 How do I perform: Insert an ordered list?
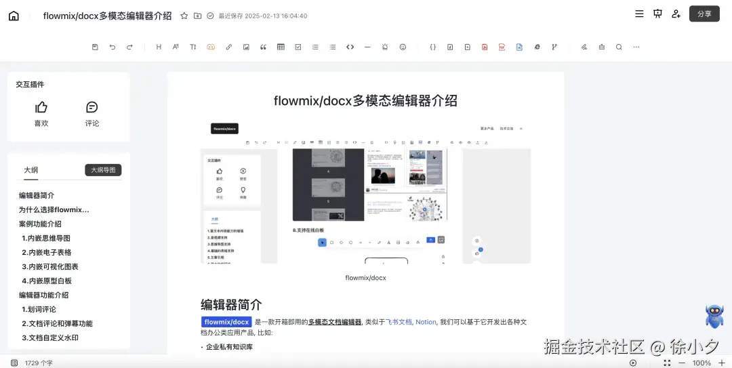point(316,47)
